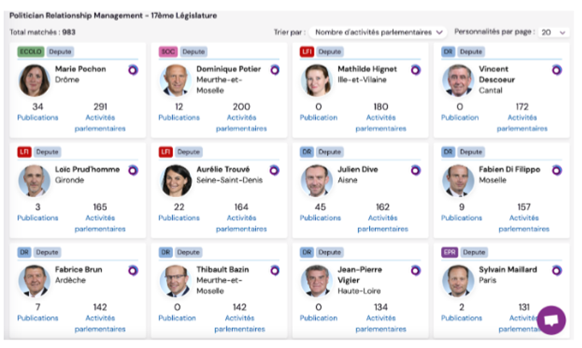
Task: Click the ring icon next to Aurélie Trouvé
Action: 274,170
